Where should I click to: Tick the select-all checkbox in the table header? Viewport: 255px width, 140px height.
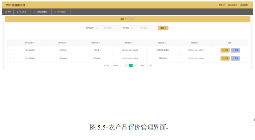click(x=10, y=43)
